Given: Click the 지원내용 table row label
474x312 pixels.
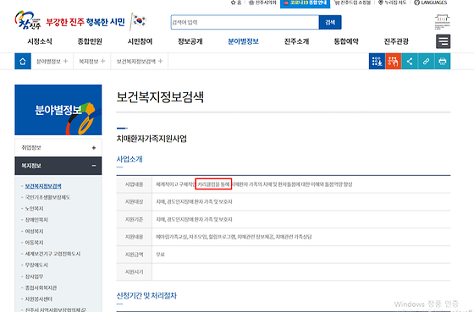Looking at the screenshot, I should [135, 237].
